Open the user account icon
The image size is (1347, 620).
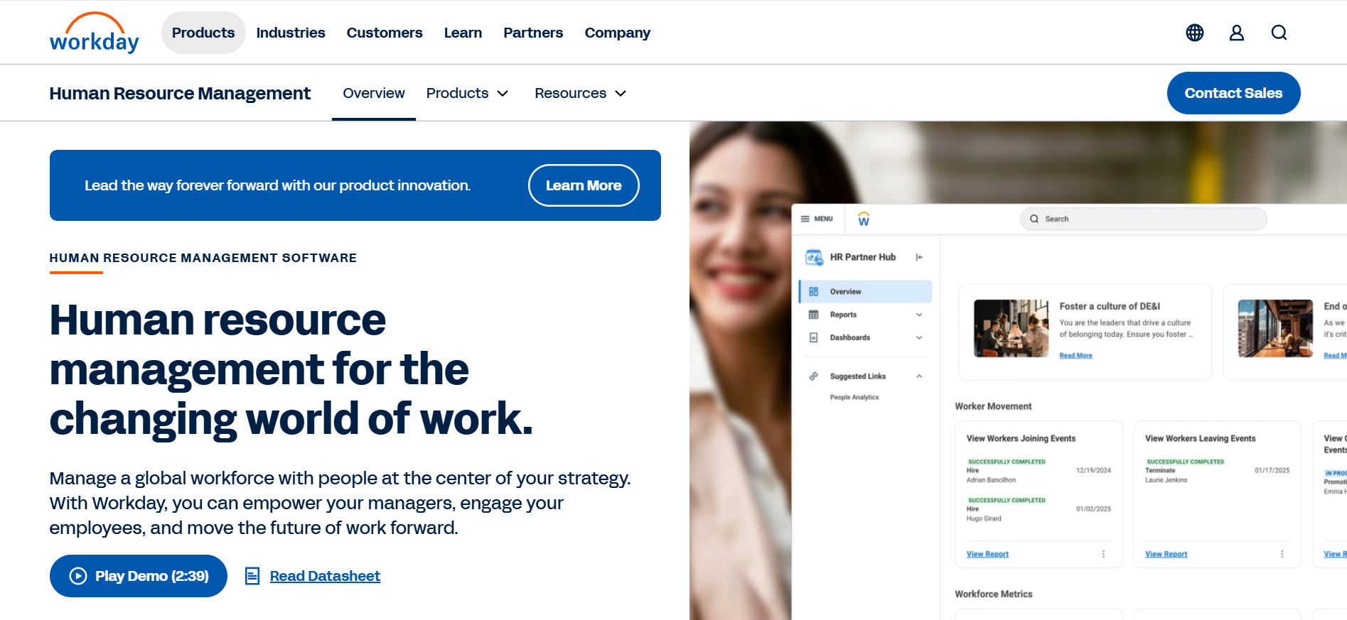(1237, 33)
